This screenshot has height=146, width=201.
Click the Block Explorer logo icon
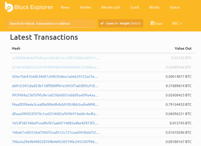(9, 7)
